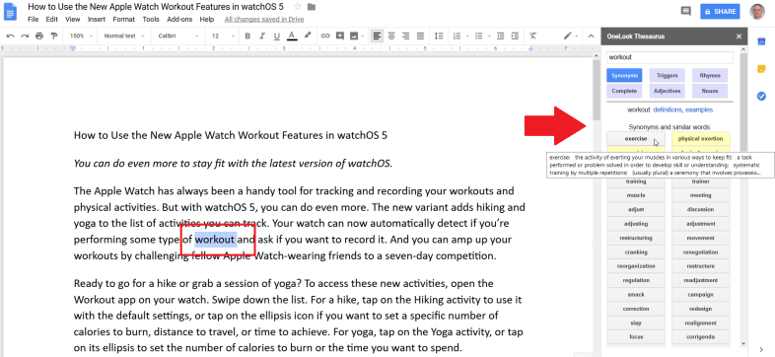This screenshot has height=357, width=775.
Task: Apply a bulleted list
Action: [x=478, y=36]
